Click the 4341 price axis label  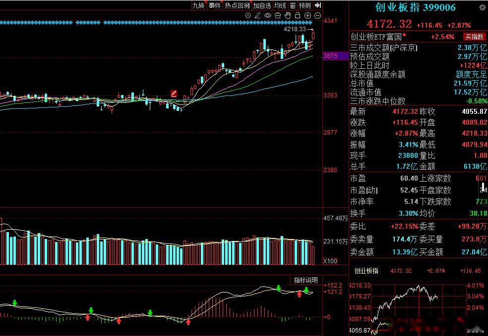pos(330,21)
